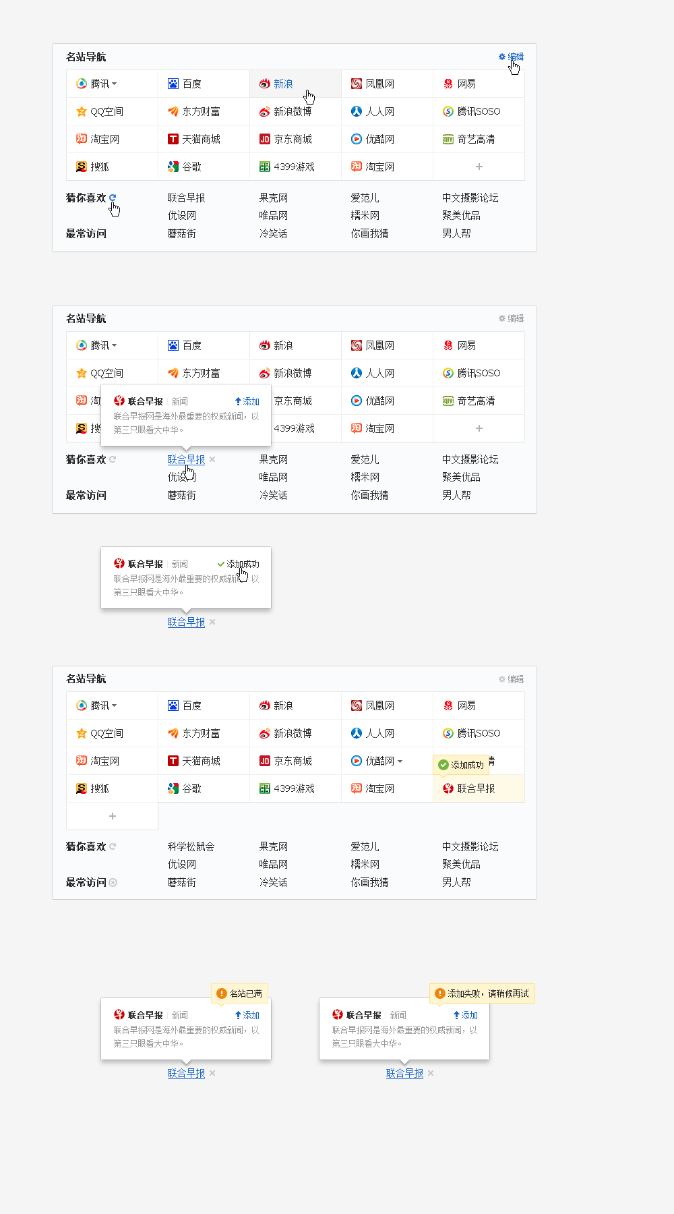Click the blue 编辑 link in top panel
674x1214 pixels.
pos(516,57)
